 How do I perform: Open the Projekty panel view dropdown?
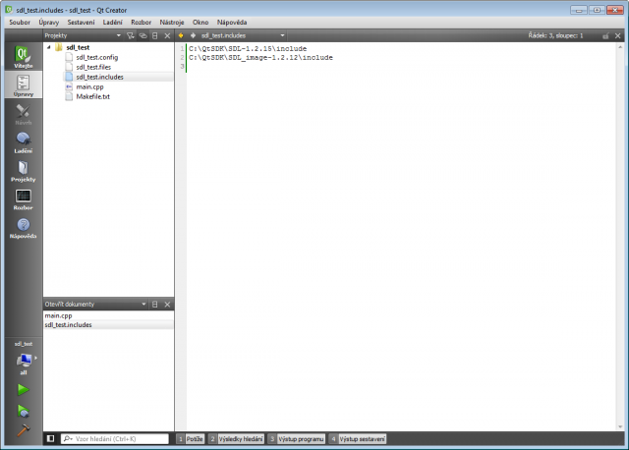tap(119, 34)
